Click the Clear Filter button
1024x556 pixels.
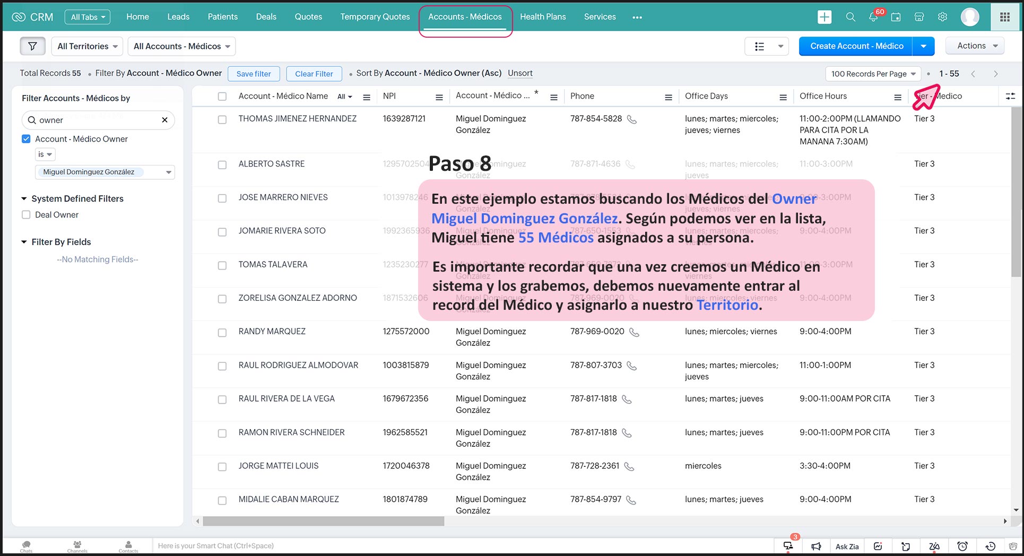[x=314, y=74]
